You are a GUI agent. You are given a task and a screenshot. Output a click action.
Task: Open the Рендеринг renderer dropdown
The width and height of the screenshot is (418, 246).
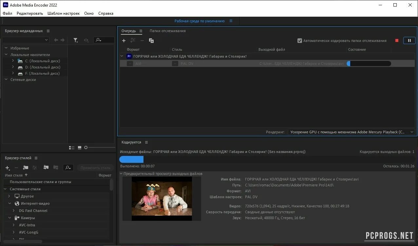(352, 132)
